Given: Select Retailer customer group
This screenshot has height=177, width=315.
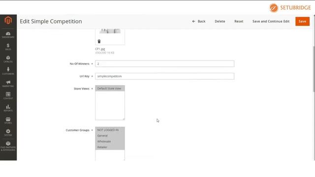Looking at the screenshot, I should [110, 147].
